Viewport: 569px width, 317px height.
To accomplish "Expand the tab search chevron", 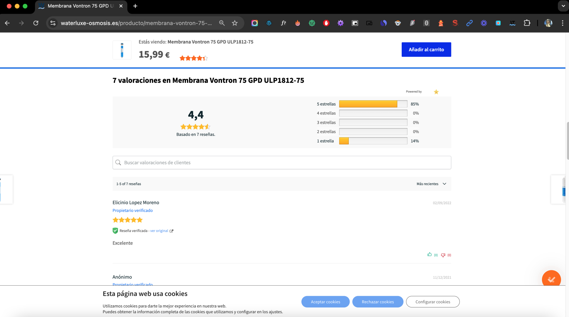I will [x=563, y=6].
